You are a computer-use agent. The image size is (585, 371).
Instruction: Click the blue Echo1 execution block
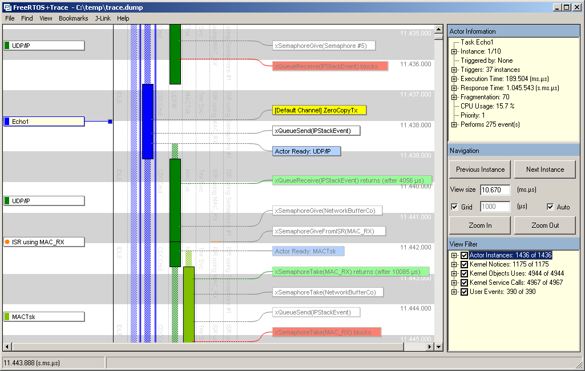[x=148, y=122]
